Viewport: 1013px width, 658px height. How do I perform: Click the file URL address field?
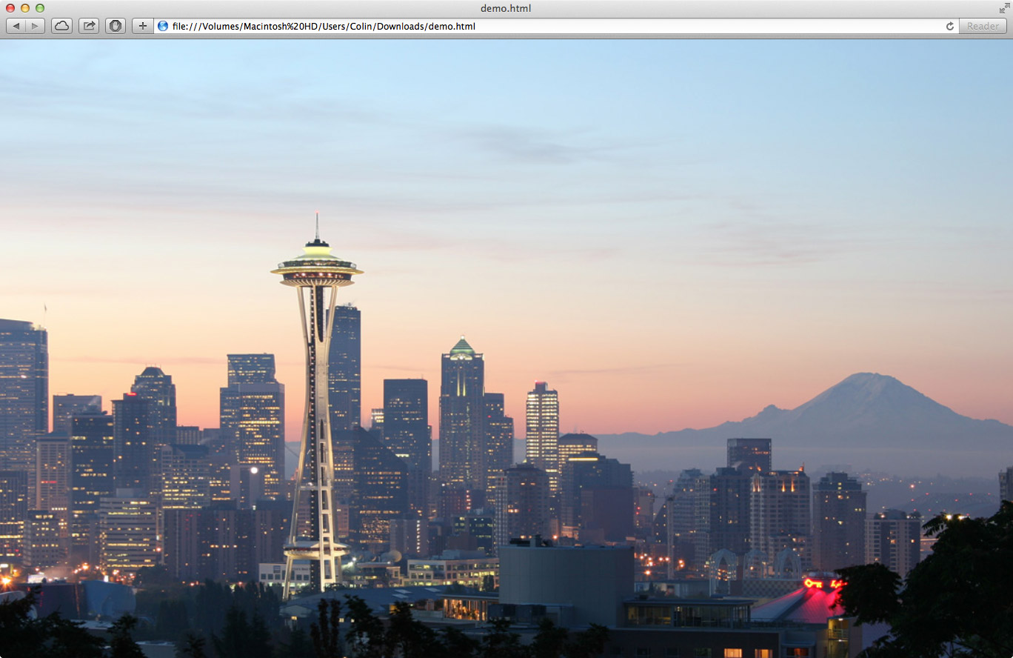(x=556, y=26)
